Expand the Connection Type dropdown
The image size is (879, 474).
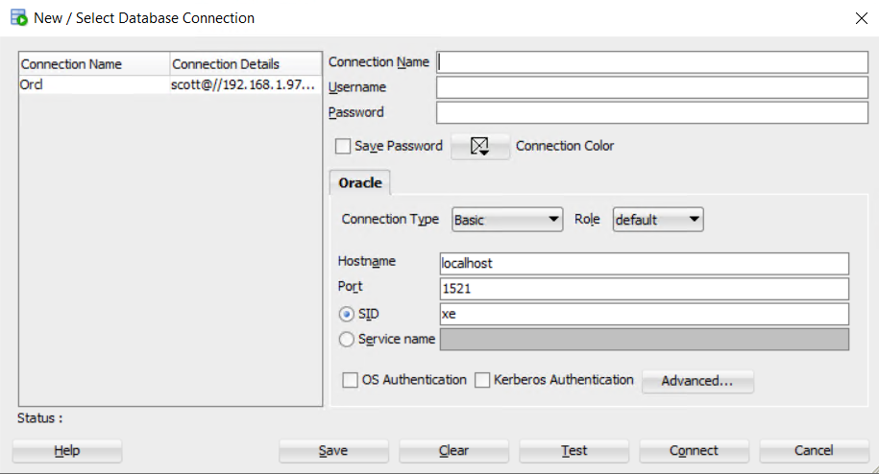(507, 220)
